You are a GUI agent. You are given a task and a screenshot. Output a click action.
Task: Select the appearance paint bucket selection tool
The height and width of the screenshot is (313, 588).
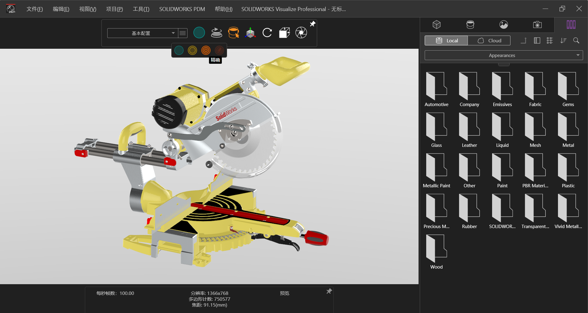tap(233, 32)
